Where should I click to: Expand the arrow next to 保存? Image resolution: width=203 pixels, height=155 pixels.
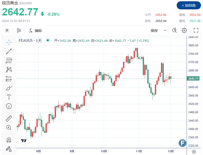click(165, 31)
